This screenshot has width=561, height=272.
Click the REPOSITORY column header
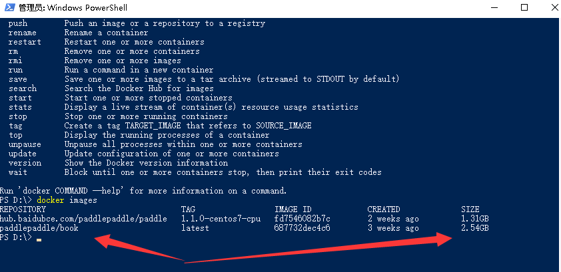click(x=23, y=209)
